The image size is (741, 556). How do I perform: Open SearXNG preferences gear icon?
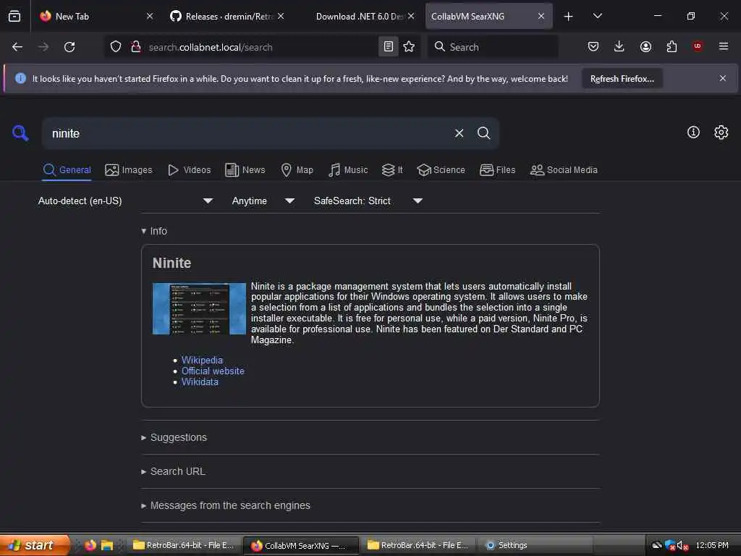point(721,132)
